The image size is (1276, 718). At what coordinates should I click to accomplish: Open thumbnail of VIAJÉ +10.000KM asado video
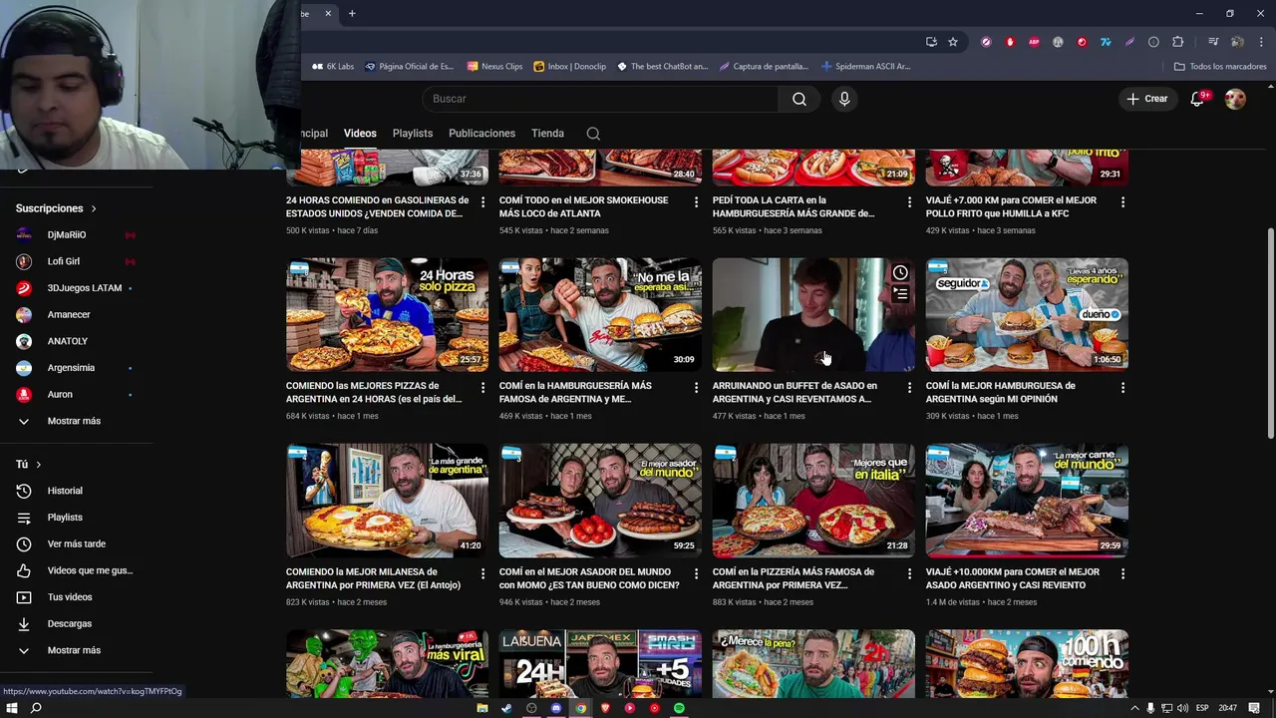pyautogui.click(x=1027, y=501)
